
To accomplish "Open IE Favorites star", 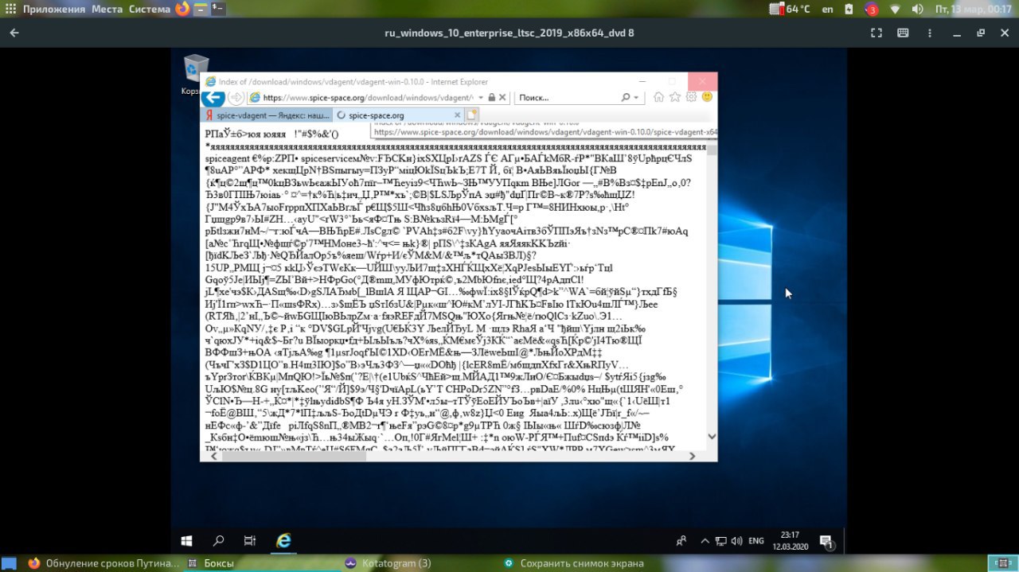I will (675, 97).
